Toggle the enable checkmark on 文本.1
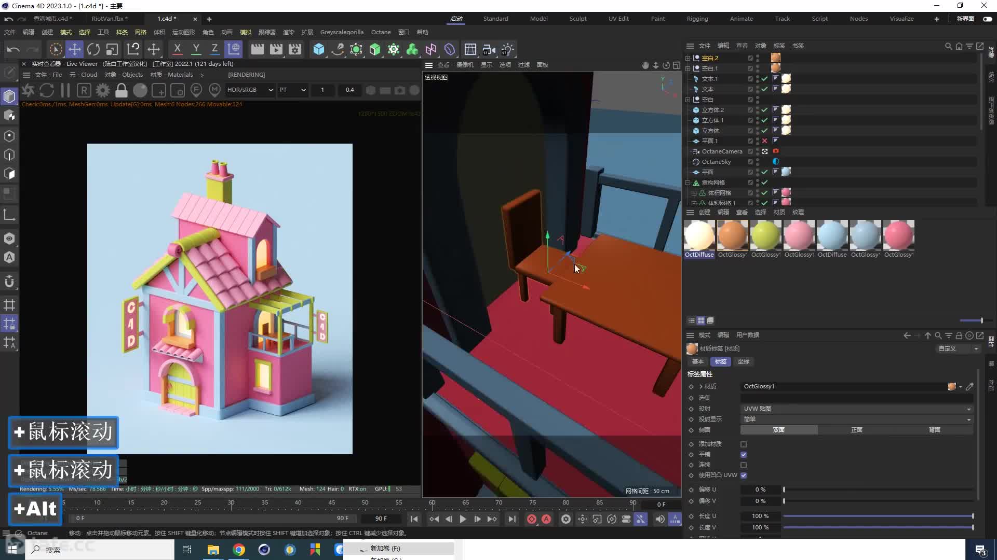The height and width of the screenshot is (560, 997). [x=764, y=79]
